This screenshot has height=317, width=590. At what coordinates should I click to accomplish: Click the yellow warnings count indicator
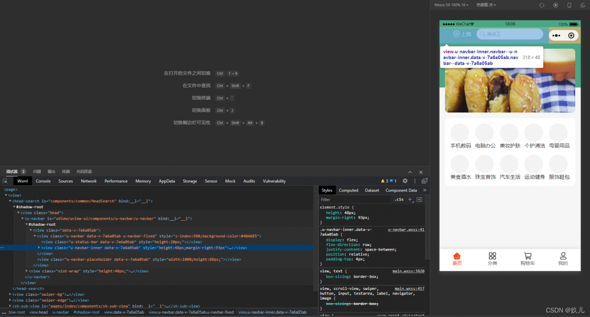384,181
